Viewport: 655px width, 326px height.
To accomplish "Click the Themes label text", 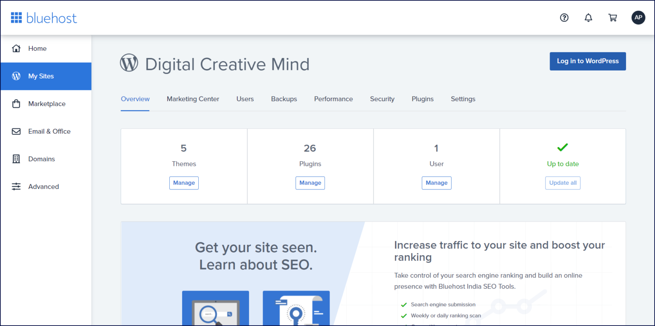I will point(184,164).
